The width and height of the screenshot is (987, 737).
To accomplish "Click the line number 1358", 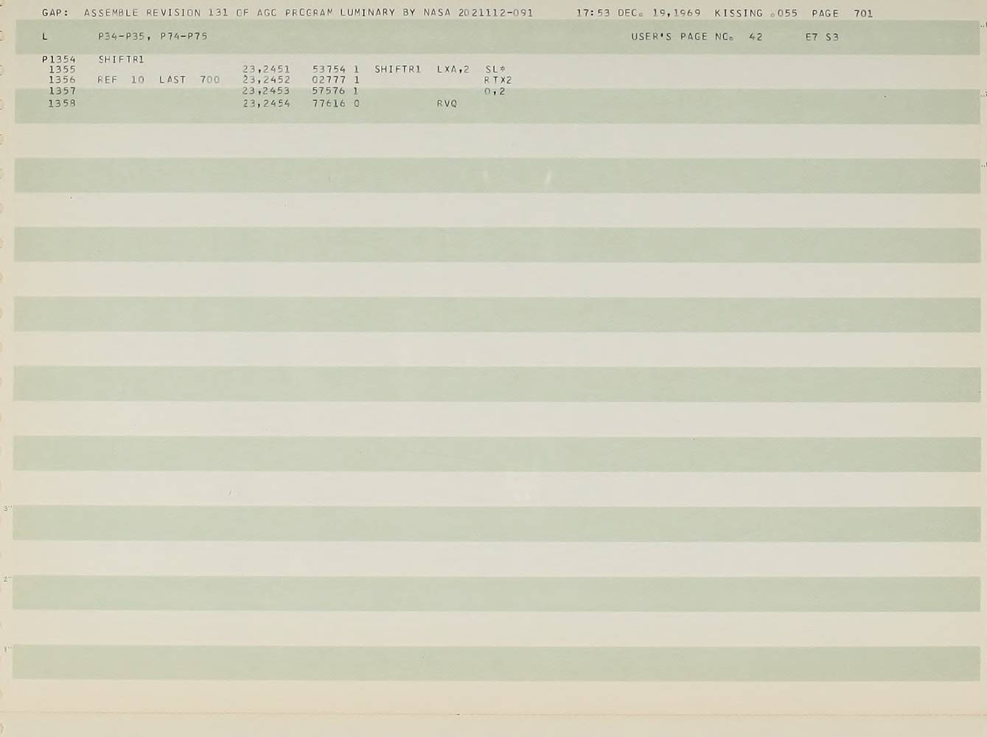I will point(62,103).
